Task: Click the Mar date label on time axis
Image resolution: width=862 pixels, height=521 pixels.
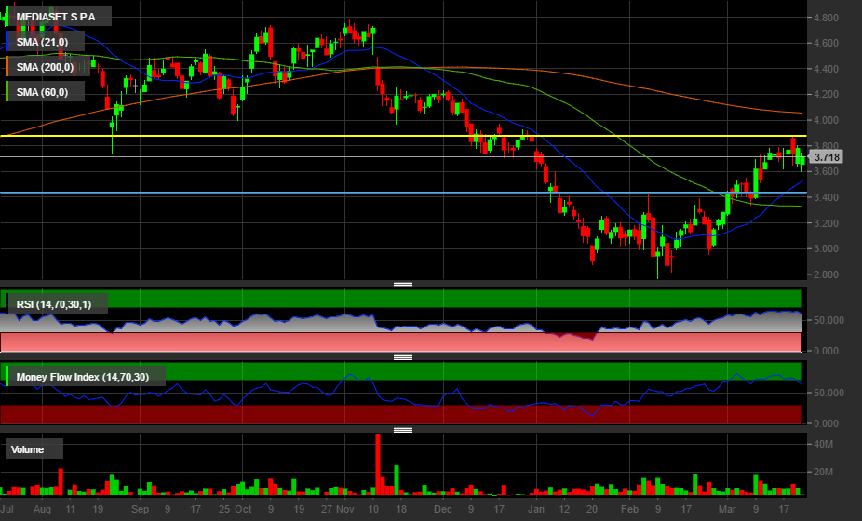Action: tap(727, 509)
